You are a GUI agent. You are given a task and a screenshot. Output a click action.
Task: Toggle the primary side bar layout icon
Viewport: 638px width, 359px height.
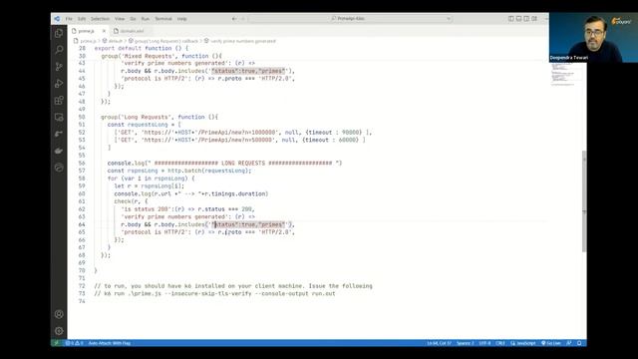click(511, 19)
